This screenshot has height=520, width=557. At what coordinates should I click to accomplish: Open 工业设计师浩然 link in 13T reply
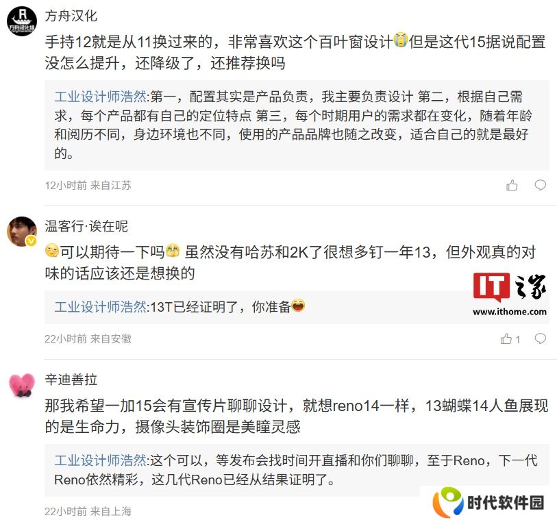pos(100,306)
